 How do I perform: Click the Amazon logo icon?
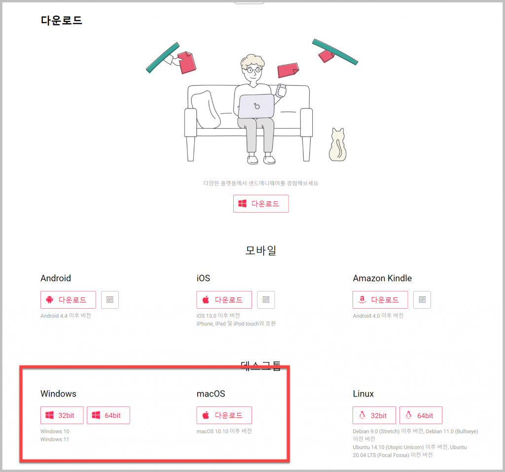[x=362, y=299]
